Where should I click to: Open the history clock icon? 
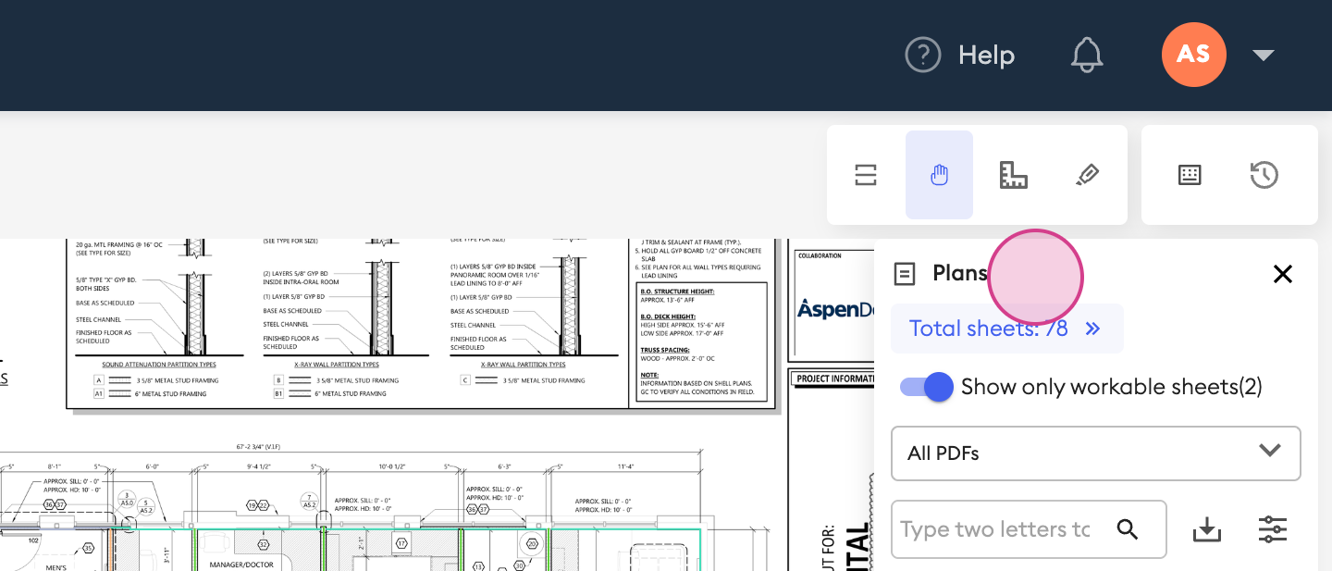[1264, 175]
